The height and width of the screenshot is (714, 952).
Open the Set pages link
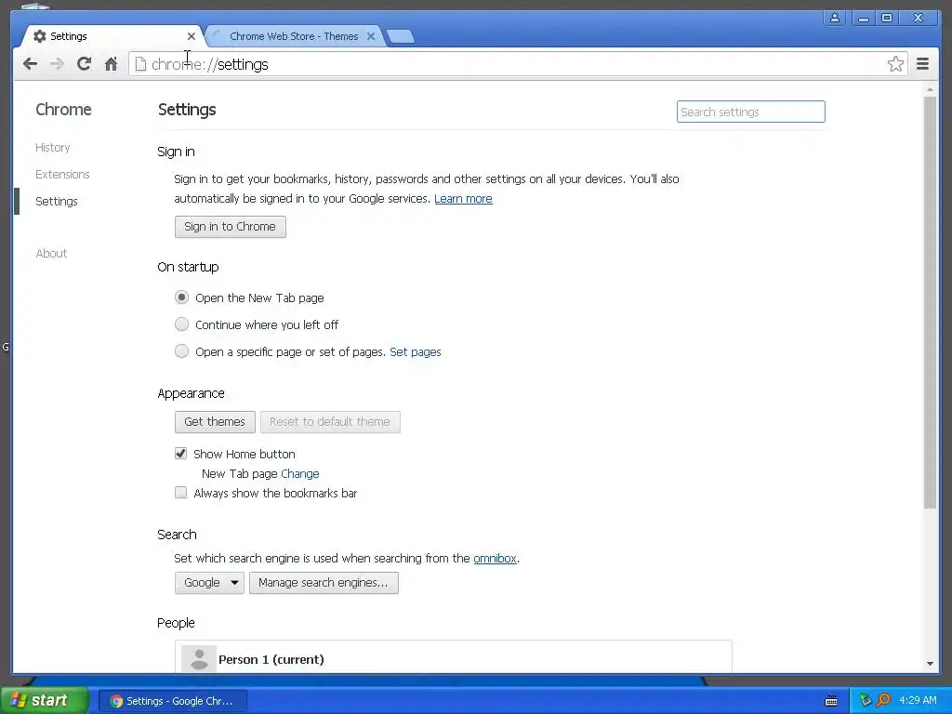click(416, 351)
